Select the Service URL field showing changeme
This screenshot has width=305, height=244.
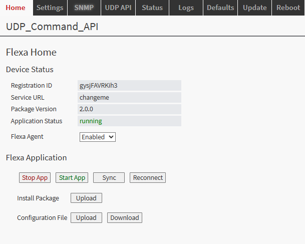[x=129, y=98]
